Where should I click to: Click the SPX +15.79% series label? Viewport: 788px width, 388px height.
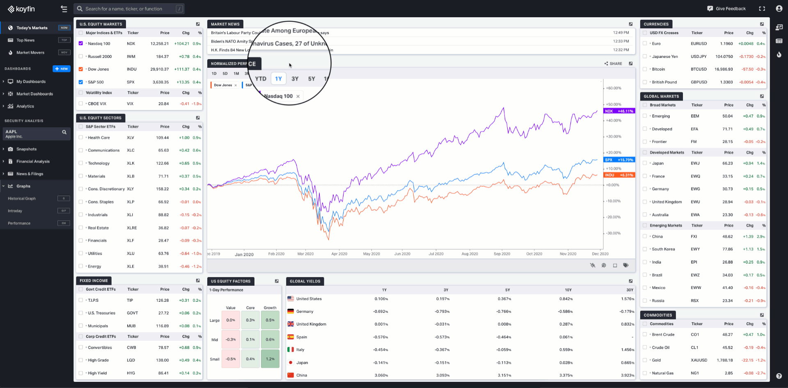click(x=619, y=160)
